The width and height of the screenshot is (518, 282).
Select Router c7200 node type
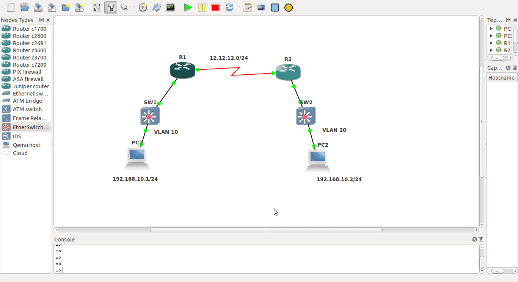pos(25,65)
